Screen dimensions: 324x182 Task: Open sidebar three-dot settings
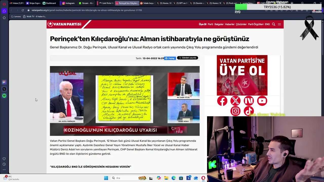4,170
